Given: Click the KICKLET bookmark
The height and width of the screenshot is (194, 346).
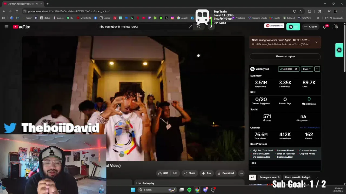Looking at the screenshot, I should click(x=289, y=18).
